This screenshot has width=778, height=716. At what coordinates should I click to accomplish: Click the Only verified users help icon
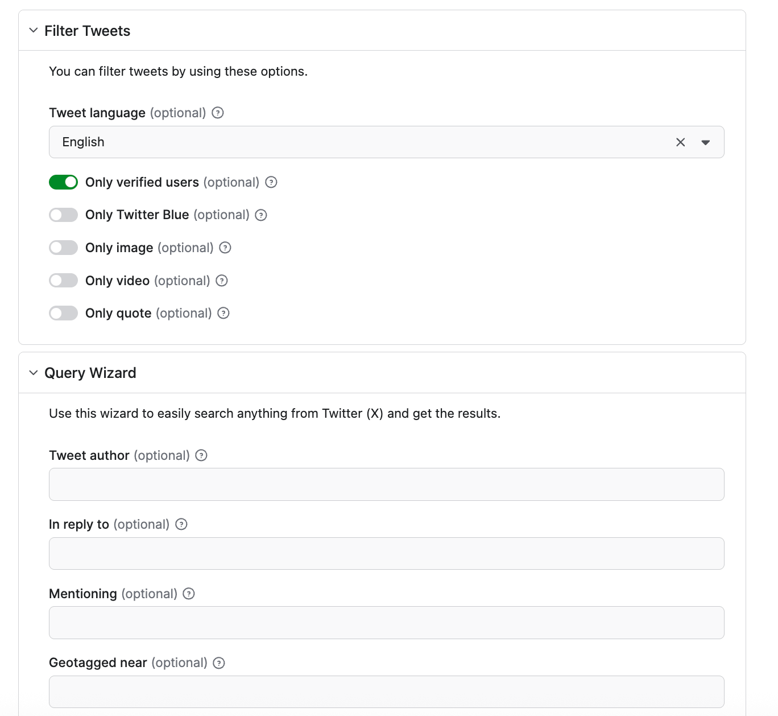tap(271, 182)
